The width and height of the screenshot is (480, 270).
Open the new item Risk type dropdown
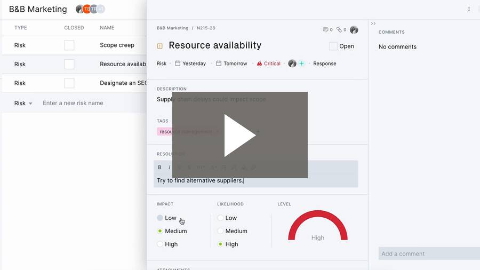(x=23, y=103)
